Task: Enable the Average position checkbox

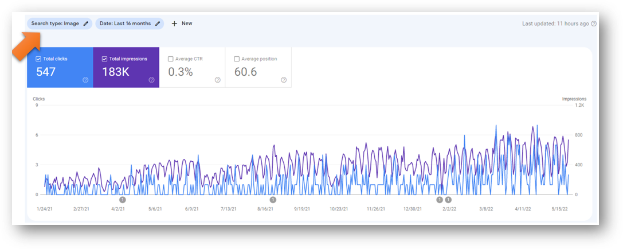Action: (236, 59)
